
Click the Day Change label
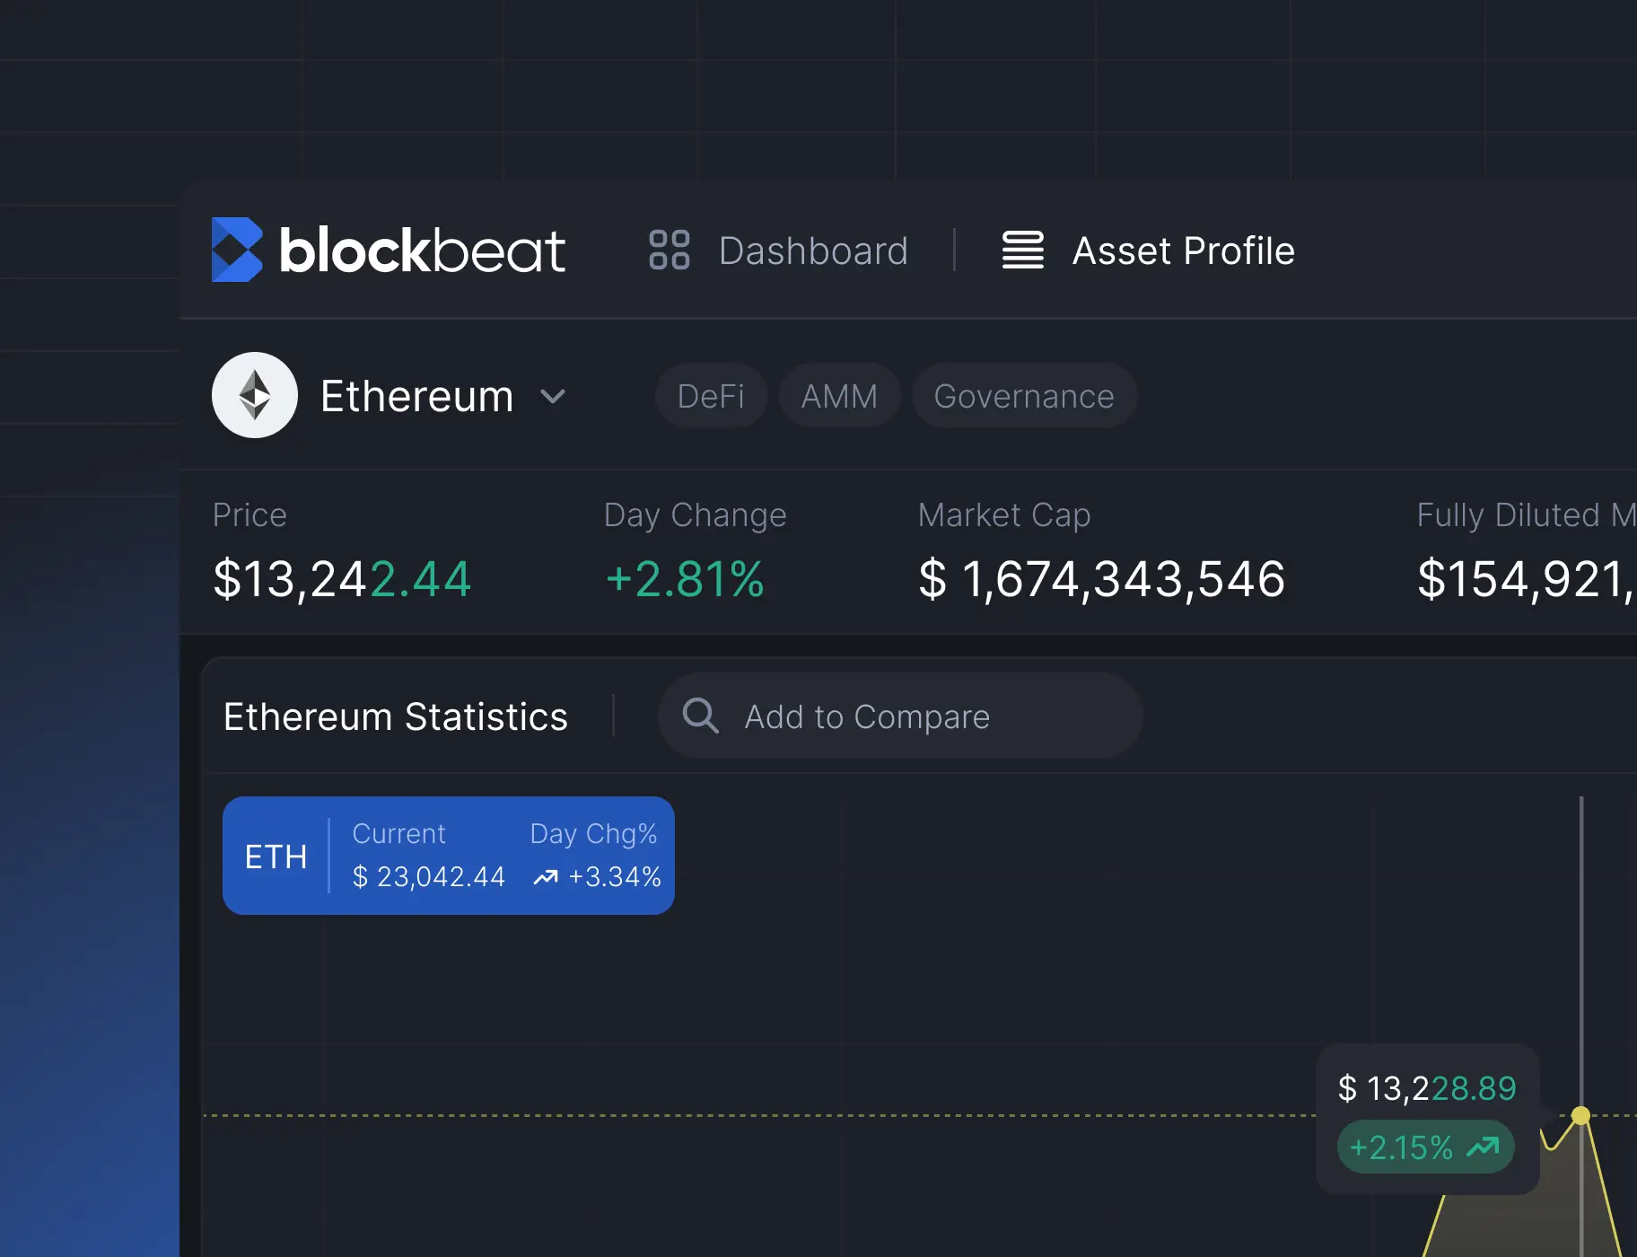pos(695,515)
